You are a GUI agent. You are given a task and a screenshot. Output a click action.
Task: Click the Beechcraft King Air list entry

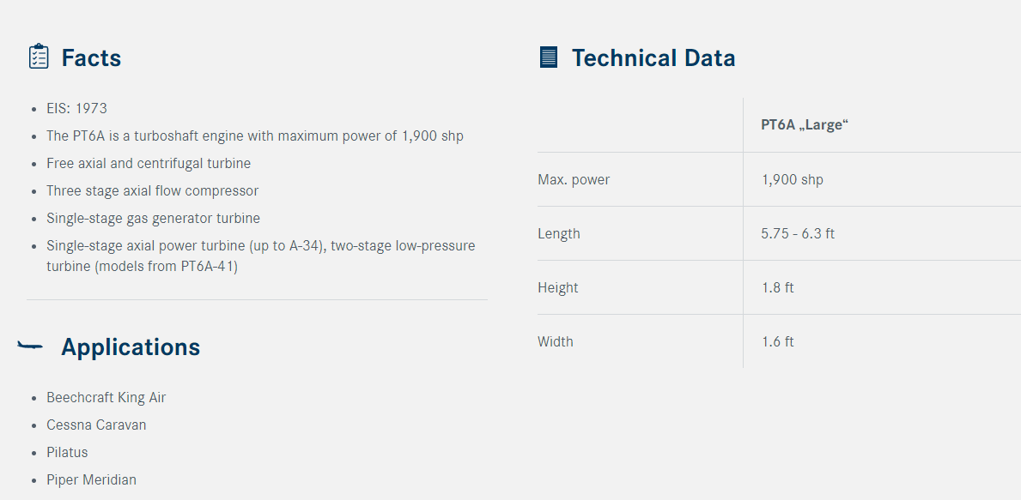click(106, 397)
